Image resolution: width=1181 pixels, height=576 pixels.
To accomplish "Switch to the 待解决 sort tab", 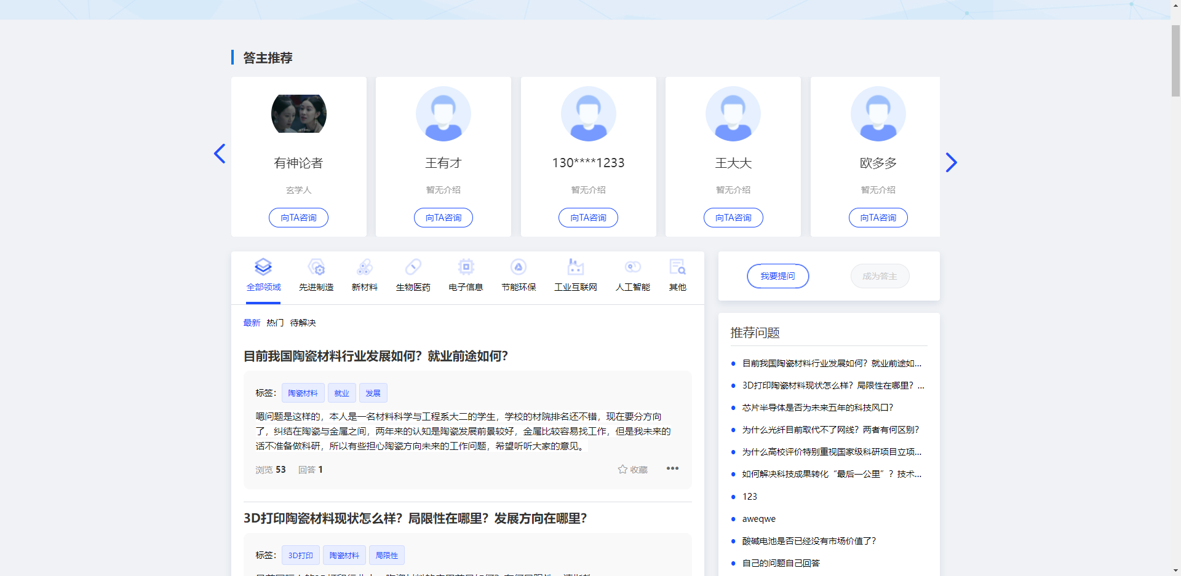I will point(303,323).
